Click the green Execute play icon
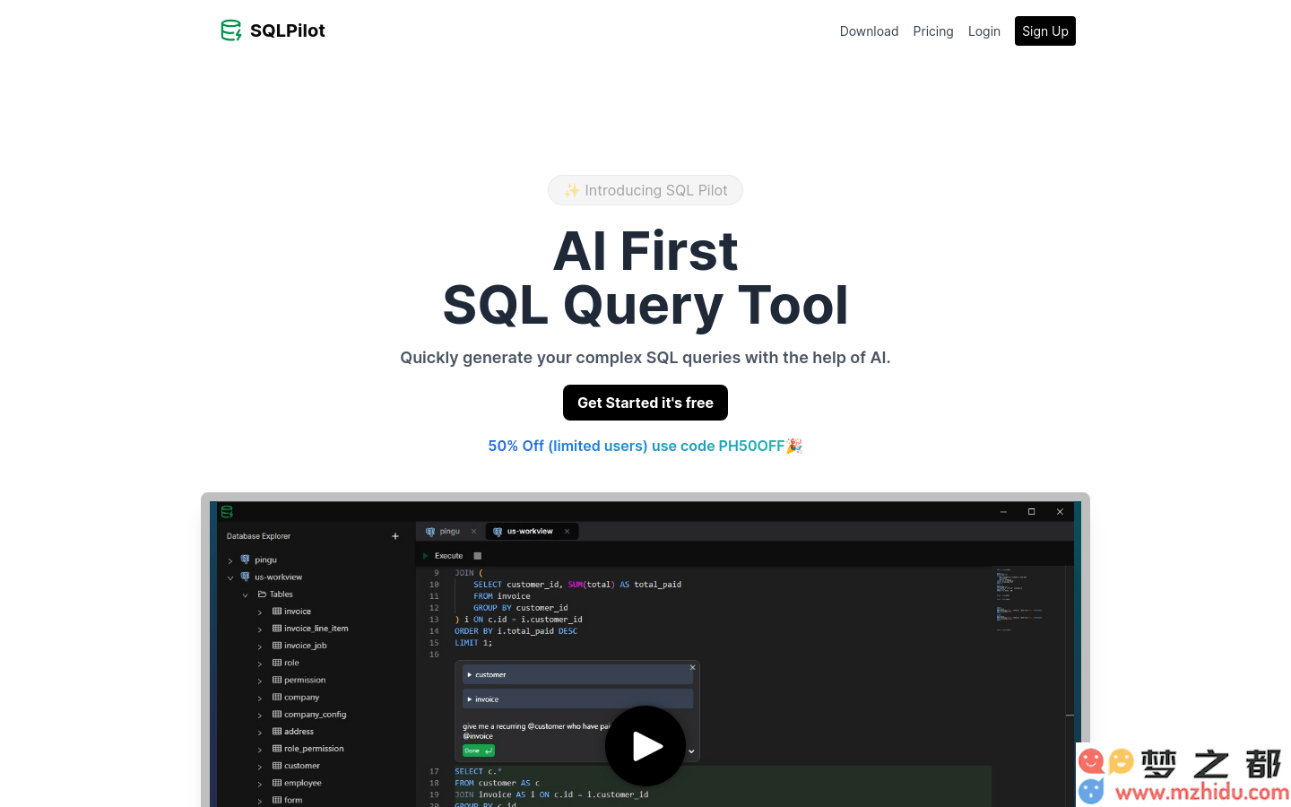Image resolution: width=1291 pixels, height=807 pixels. point(426,556)
